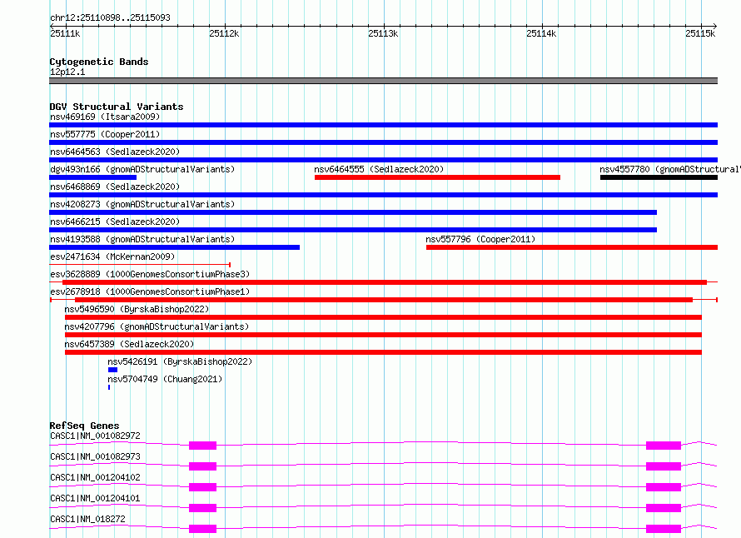Image resolution: width=741 pixels, height=538 pixels.
Task: Click the chr12:25110898..25115093 coordinate label
Action: pos(110,17)
